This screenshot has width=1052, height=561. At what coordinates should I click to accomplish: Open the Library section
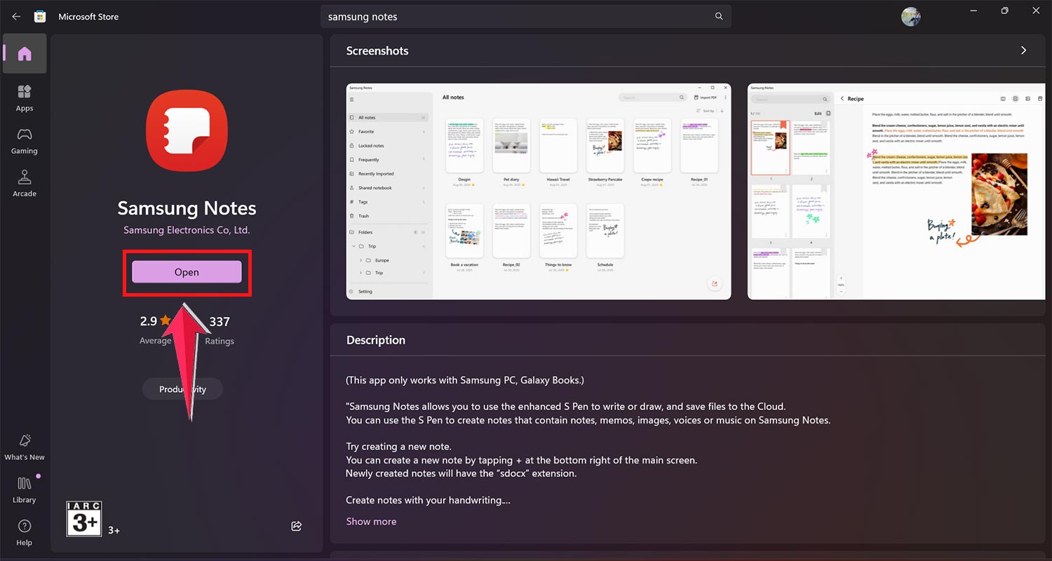coord(25,489)
